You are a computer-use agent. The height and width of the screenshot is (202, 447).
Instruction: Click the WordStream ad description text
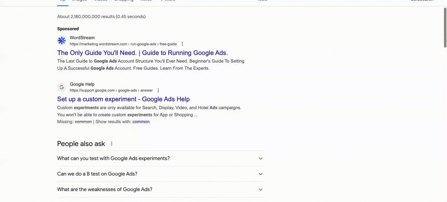point(151,65)
